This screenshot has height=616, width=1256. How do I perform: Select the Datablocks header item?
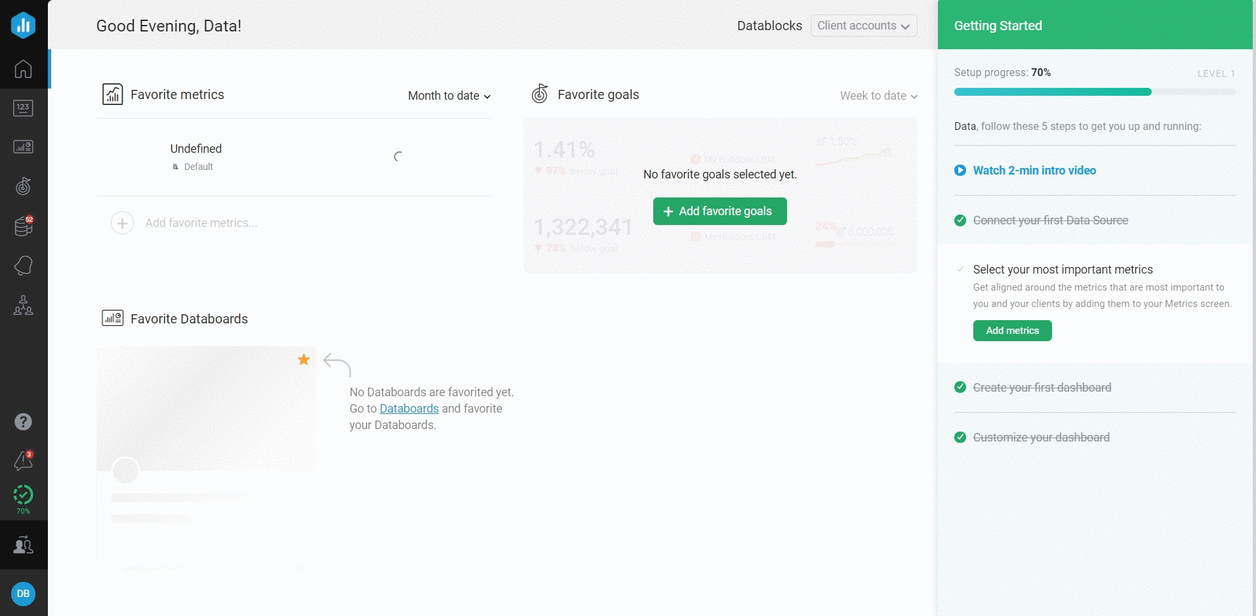(x=769, y=26)
